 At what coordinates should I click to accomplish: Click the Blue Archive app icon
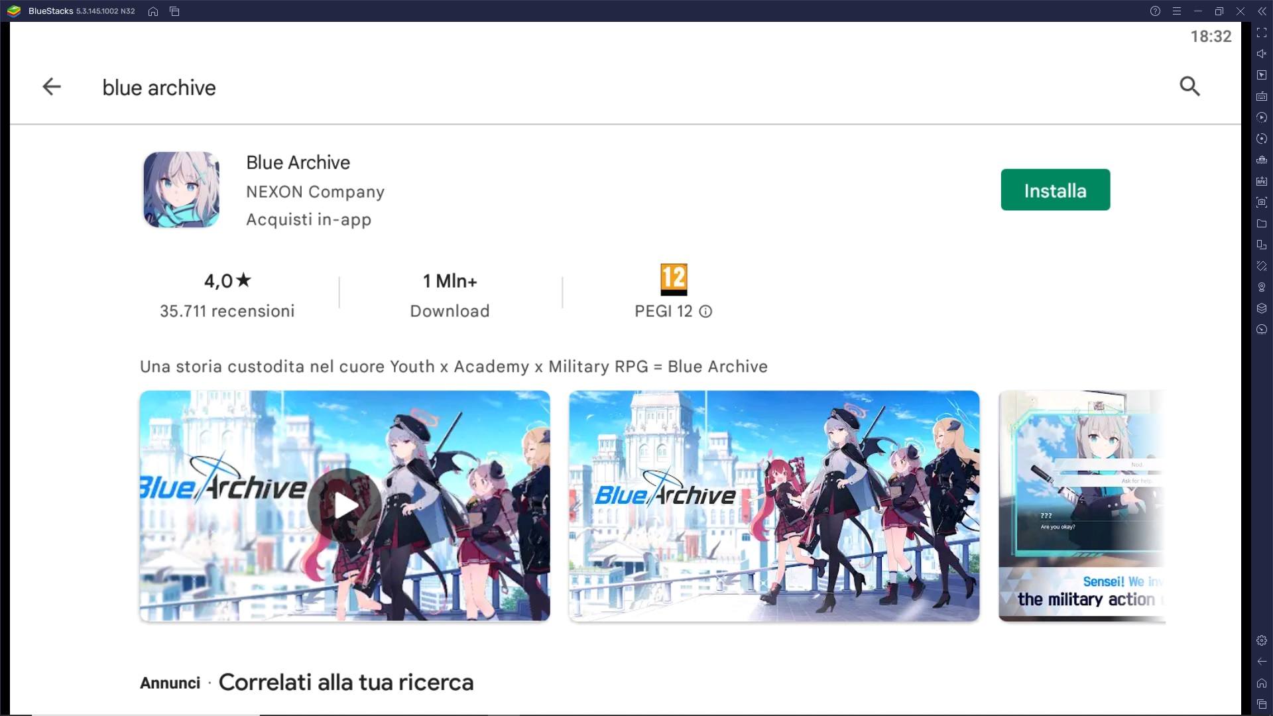181,190
